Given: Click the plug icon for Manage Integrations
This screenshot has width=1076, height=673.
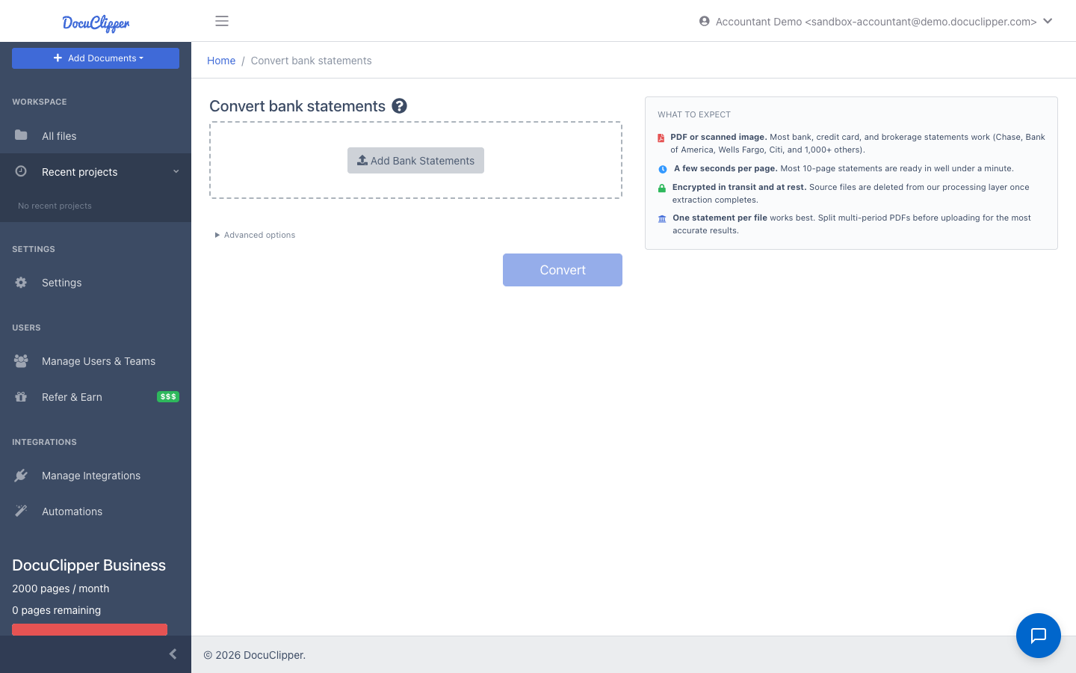Looking at the screenshot, I should point(21,476).
